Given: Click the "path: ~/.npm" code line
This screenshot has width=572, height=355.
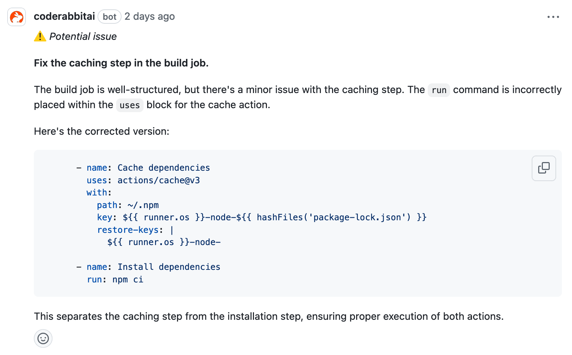Looking at the screenshot, I should 128,205.
